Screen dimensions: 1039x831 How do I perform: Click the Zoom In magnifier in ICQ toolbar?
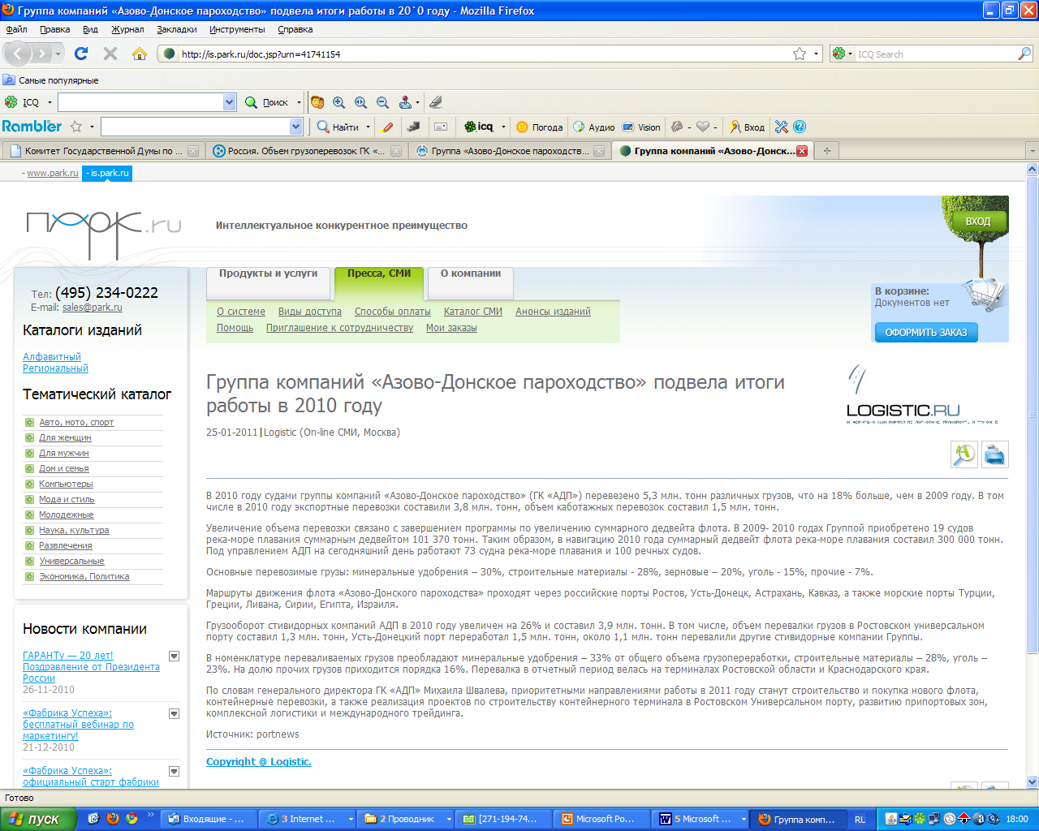339,102
